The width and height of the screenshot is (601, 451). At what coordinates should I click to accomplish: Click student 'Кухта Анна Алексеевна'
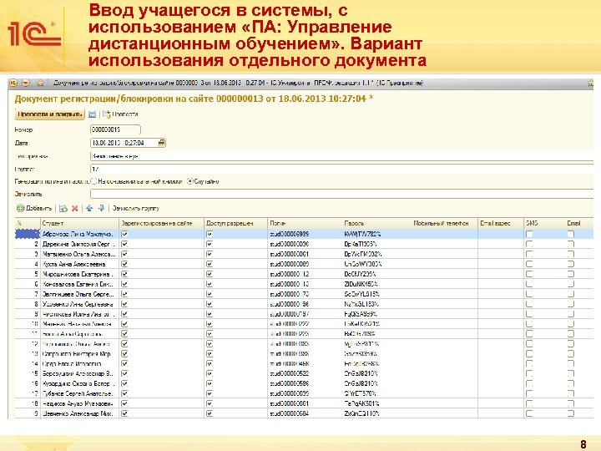click(73, 264)
